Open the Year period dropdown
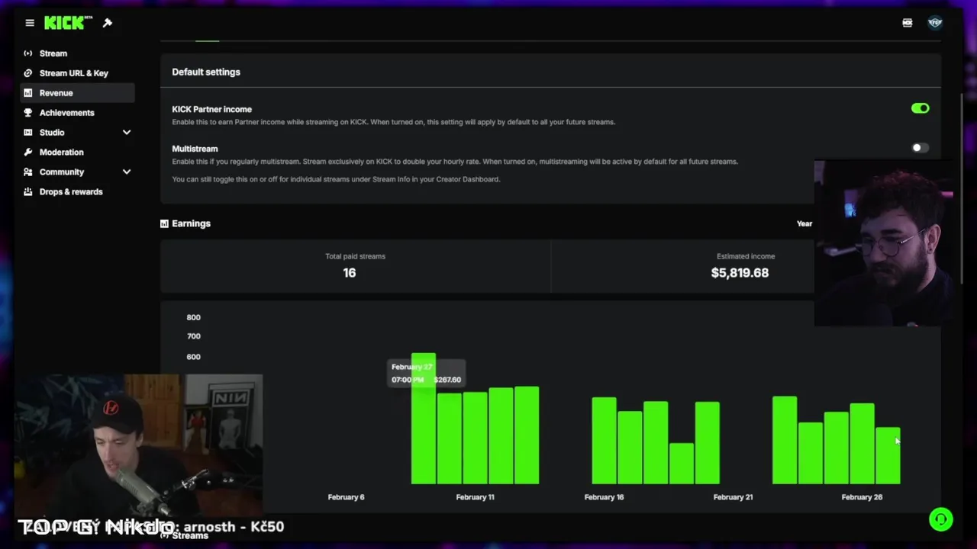Viewport: 977px width, 549px height. point(804,223)
